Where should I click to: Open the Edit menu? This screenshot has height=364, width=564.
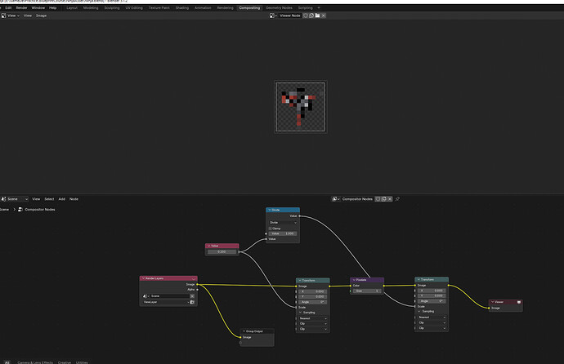[8, 7]
